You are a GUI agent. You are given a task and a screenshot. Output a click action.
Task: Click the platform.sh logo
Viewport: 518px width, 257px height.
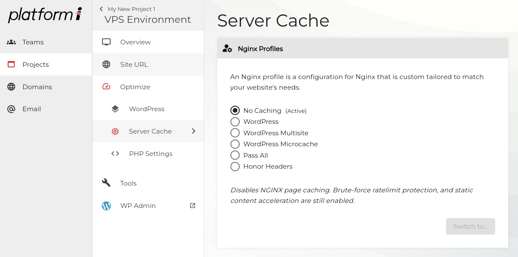point(45,15)
